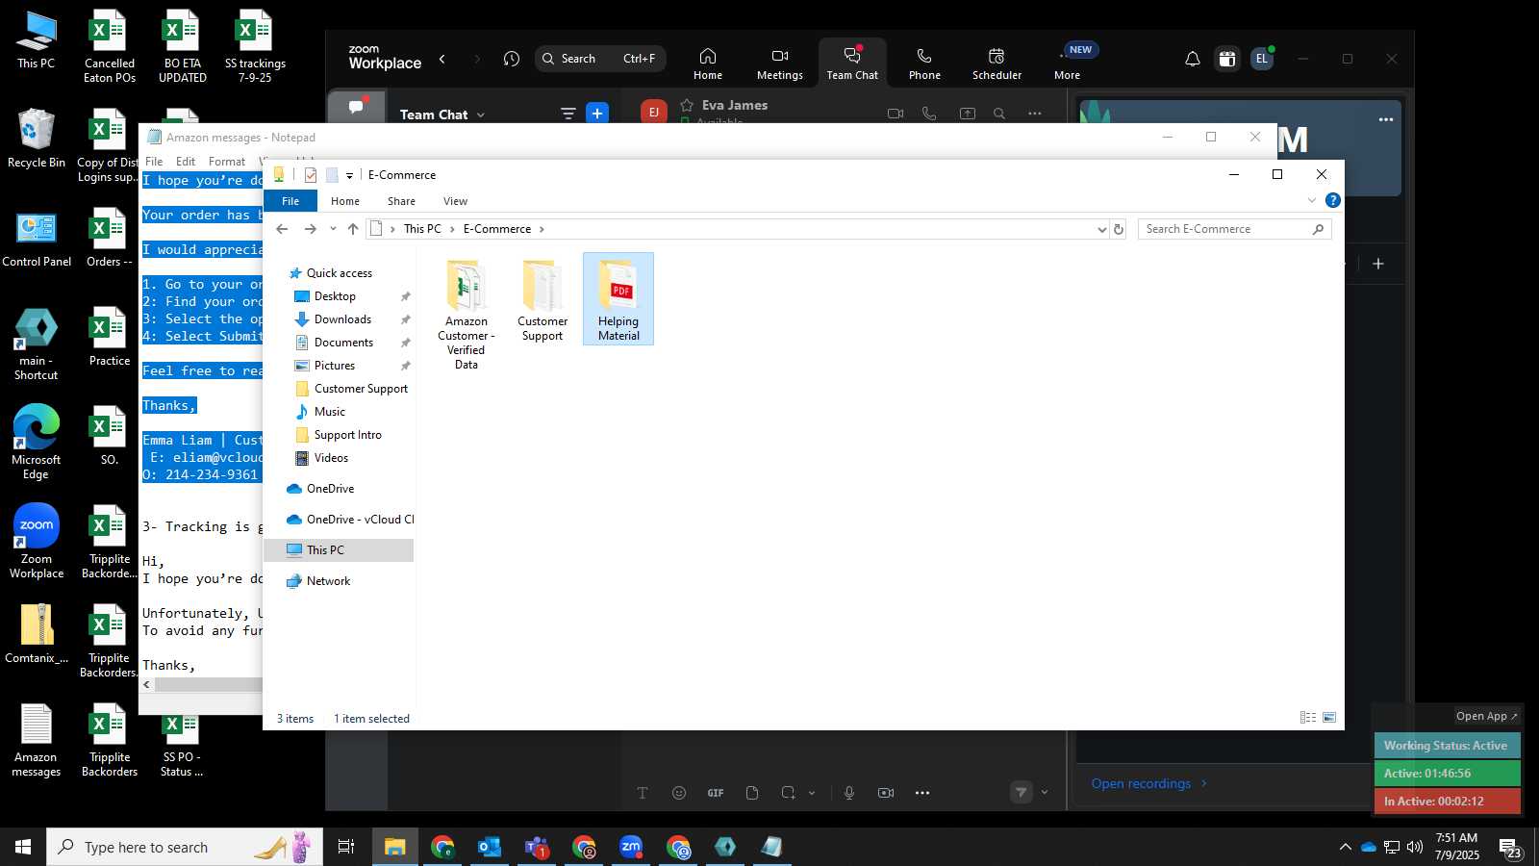Click Open App button in status widget
1539x866 pixels.
[x=1486, y=716]
